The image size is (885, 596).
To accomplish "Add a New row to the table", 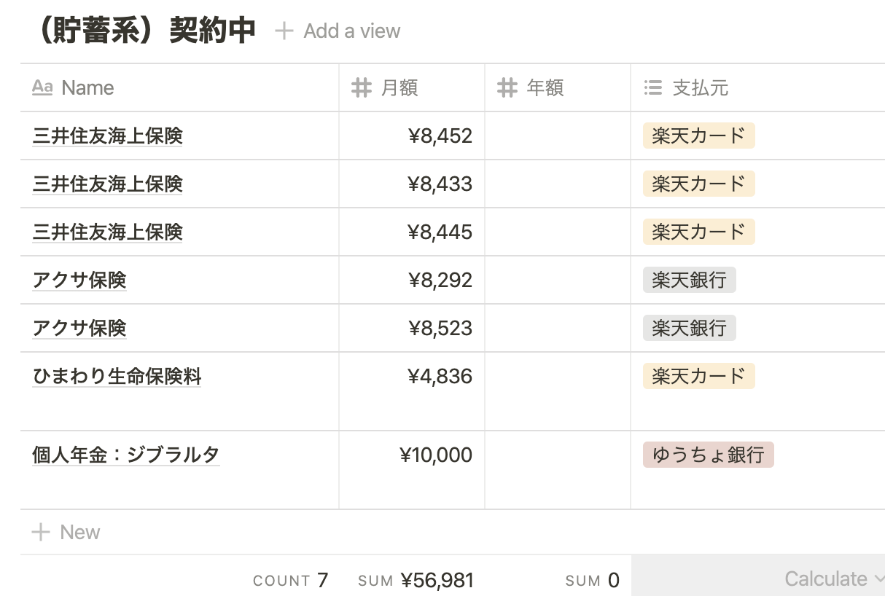I will point(66,532).
